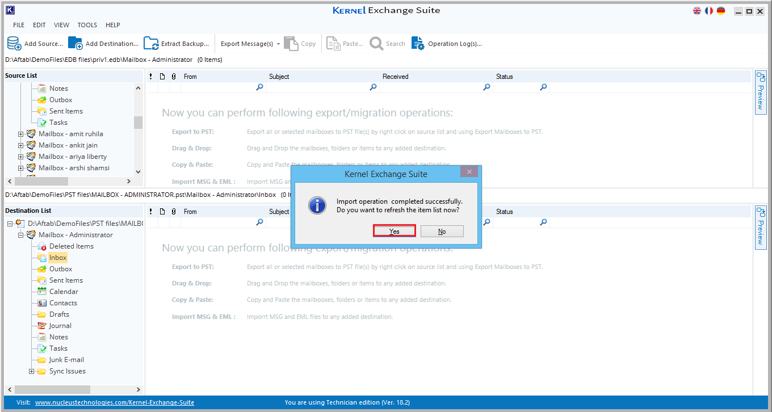Image resolution: width=772 pixels, height=412 pixels.
Task: Click the source Received filter field
Action: pos(436,87)
